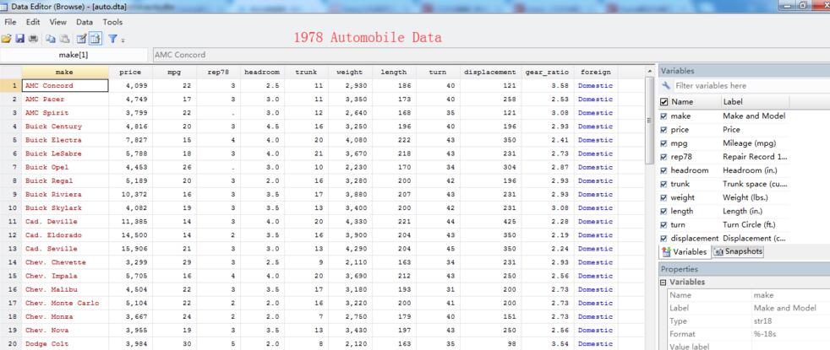The width and height of the screenshot is (830, 350).
Task: Click Format value %-18s in Properties
Action: (x=766, y=334)
